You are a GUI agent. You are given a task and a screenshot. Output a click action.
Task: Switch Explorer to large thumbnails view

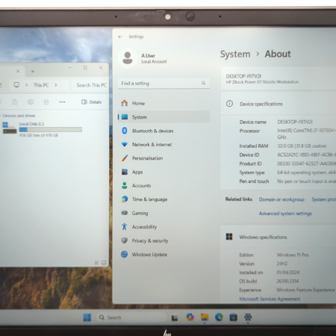coord(104,262)
